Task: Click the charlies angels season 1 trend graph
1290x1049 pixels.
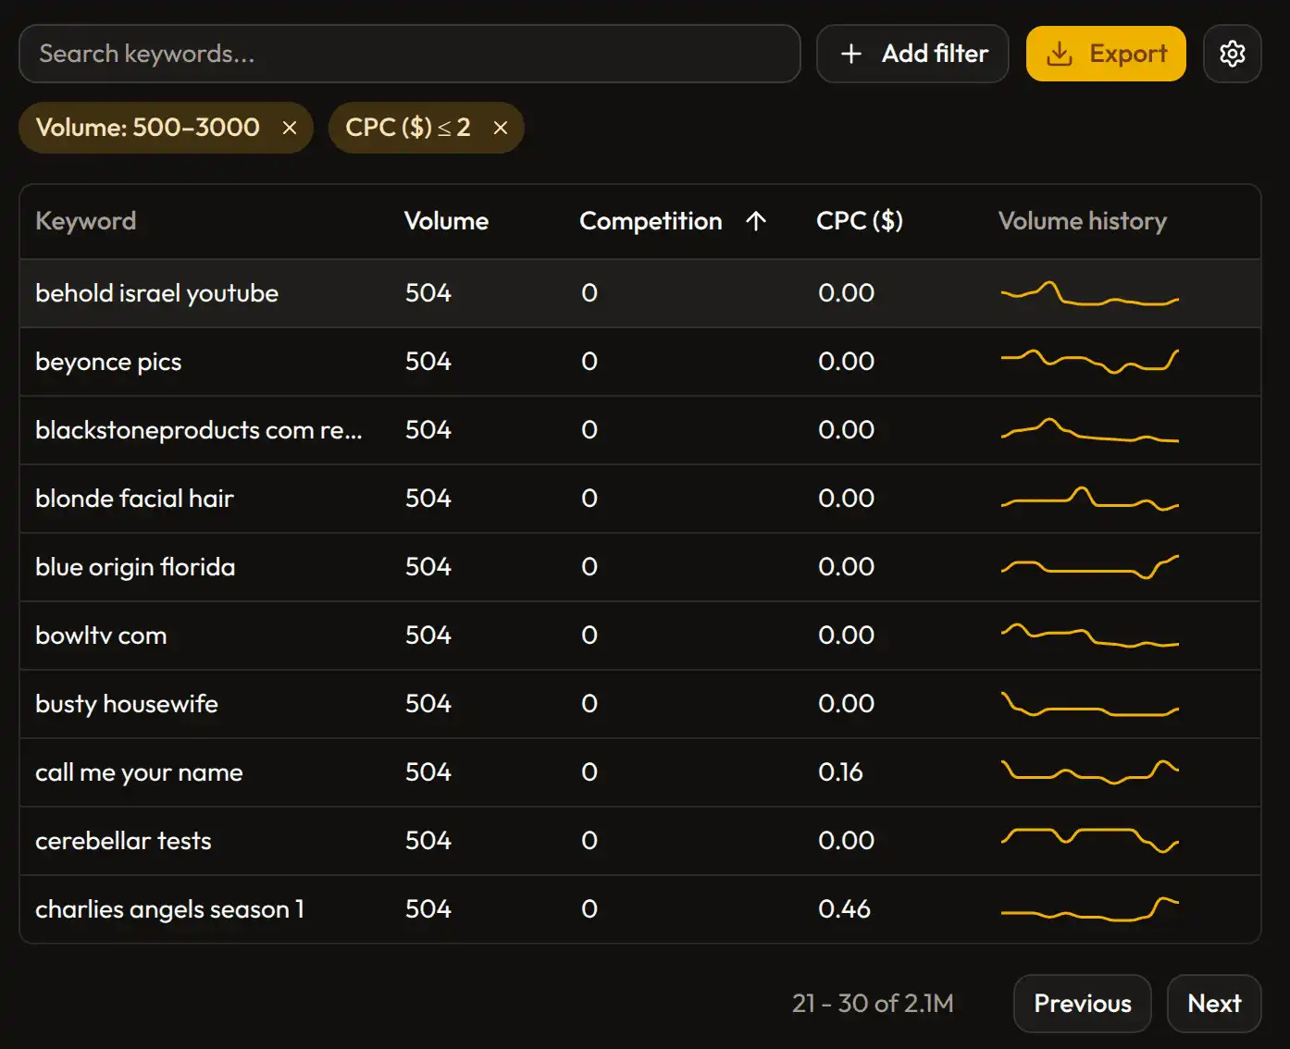Action: tap(1089, 909)
